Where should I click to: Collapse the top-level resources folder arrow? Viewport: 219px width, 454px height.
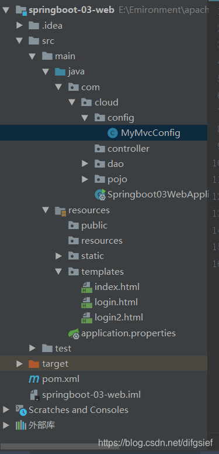click(x=46, y=210)
